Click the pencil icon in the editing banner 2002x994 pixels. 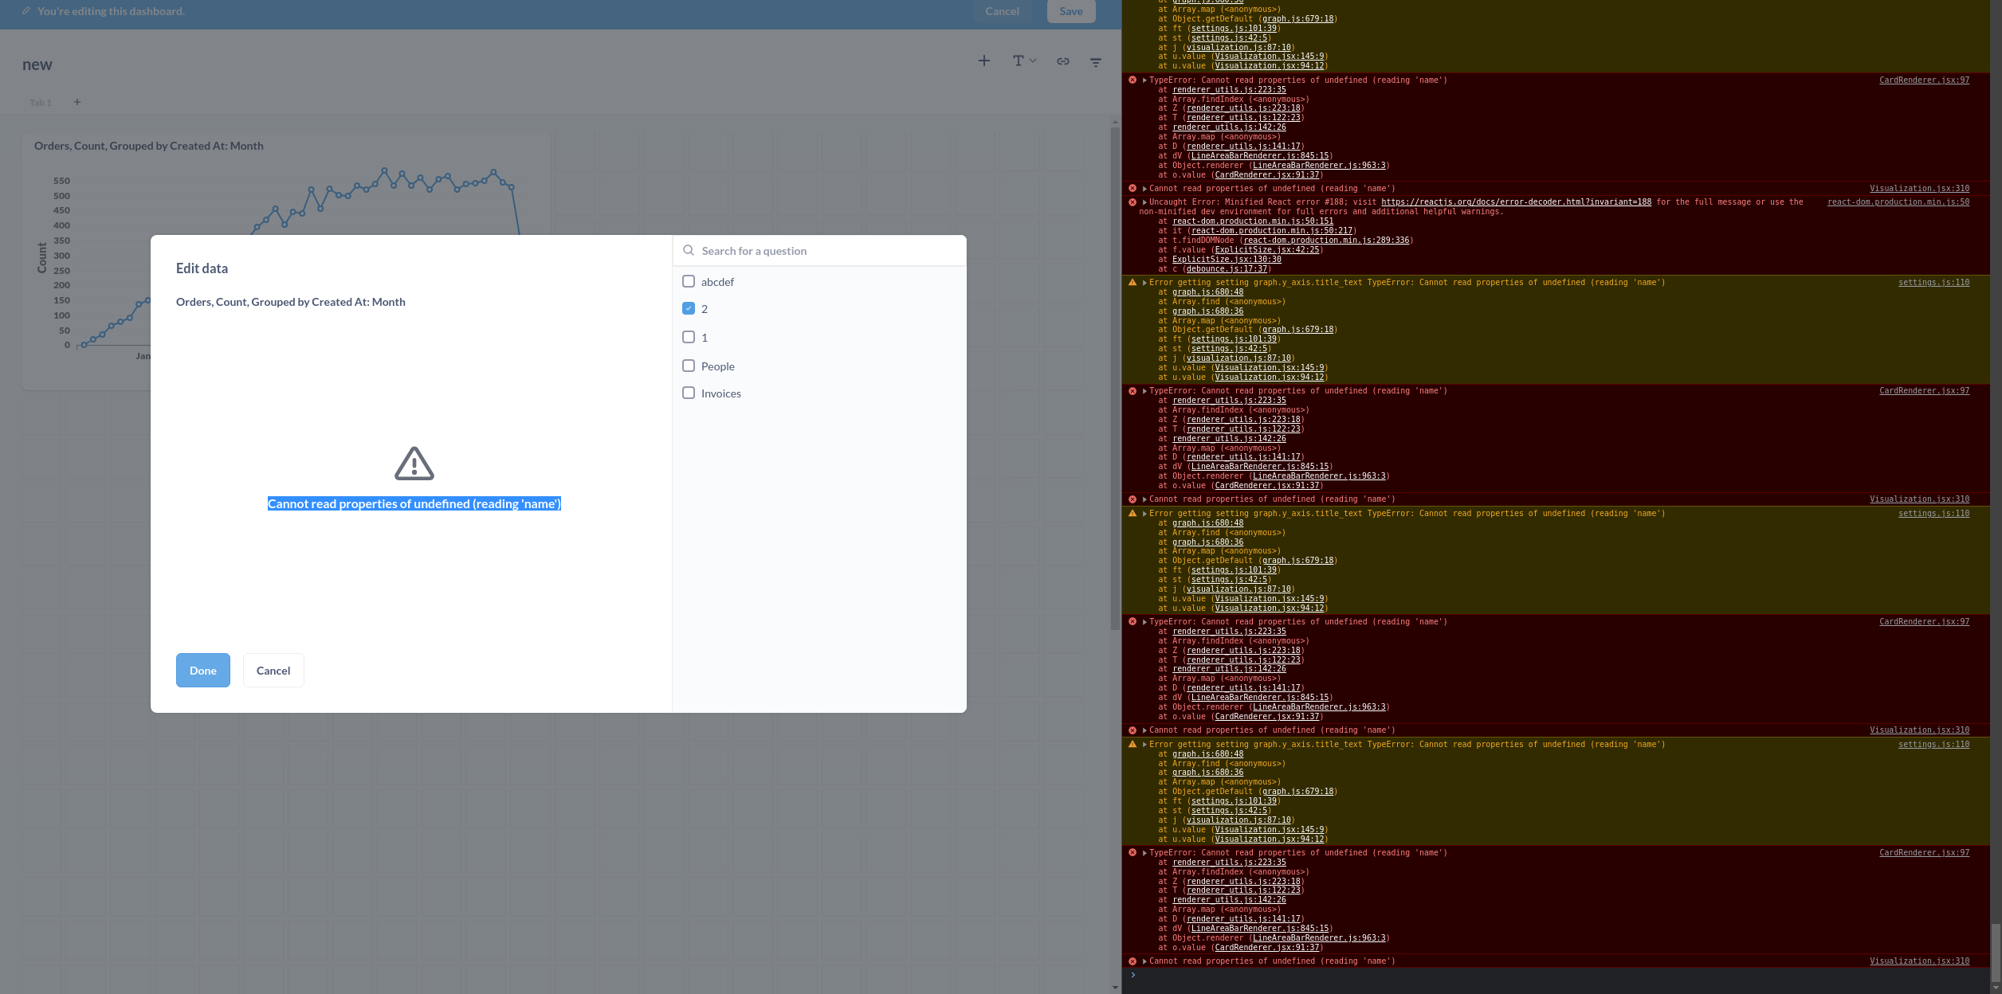(26, 11)
